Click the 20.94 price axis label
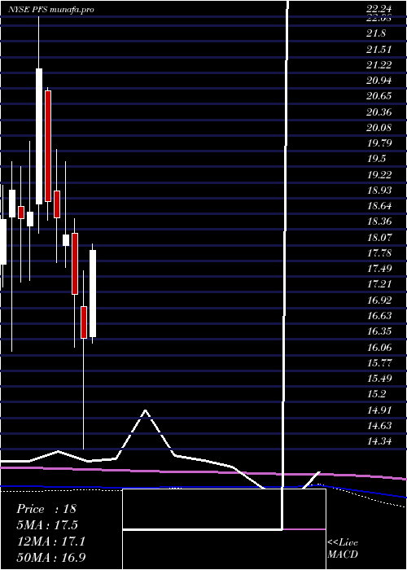 point(379,81)
